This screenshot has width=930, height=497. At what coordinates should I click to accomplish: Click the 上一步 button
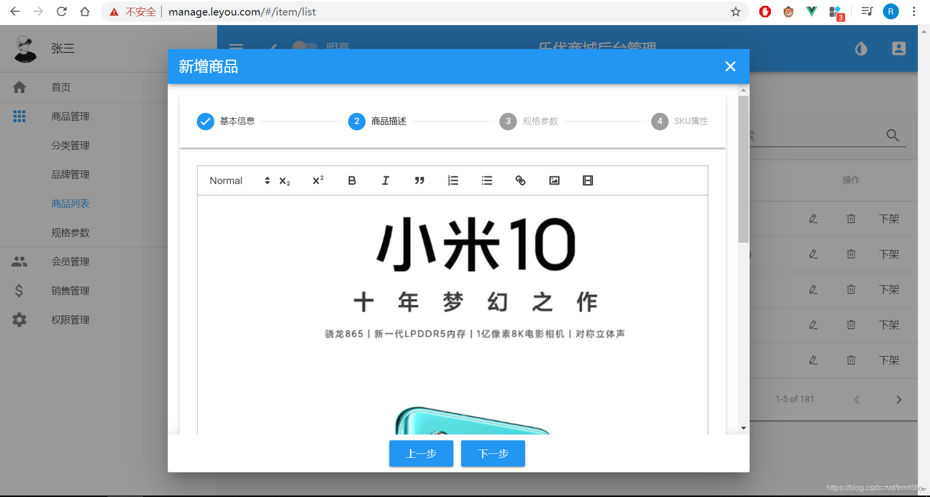pos(421,453)
